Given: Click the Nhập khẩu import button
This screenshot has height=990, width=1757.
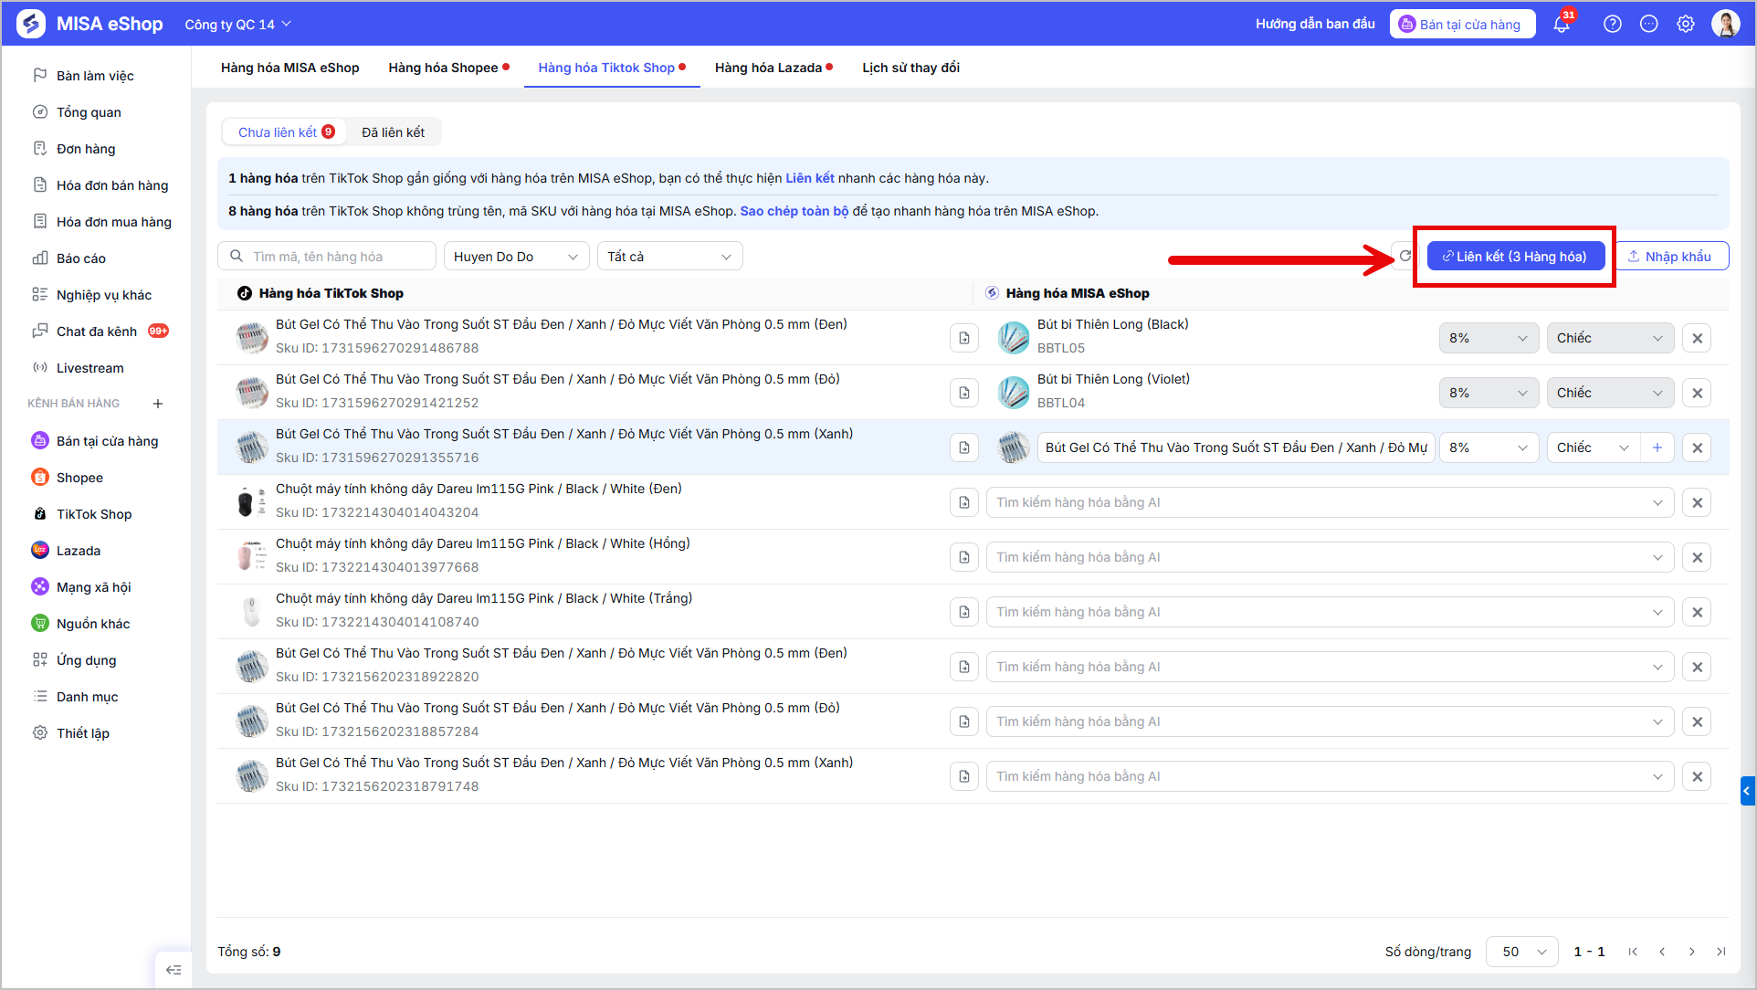Looking at the screenshot, I should click(x=1671, y=257).
